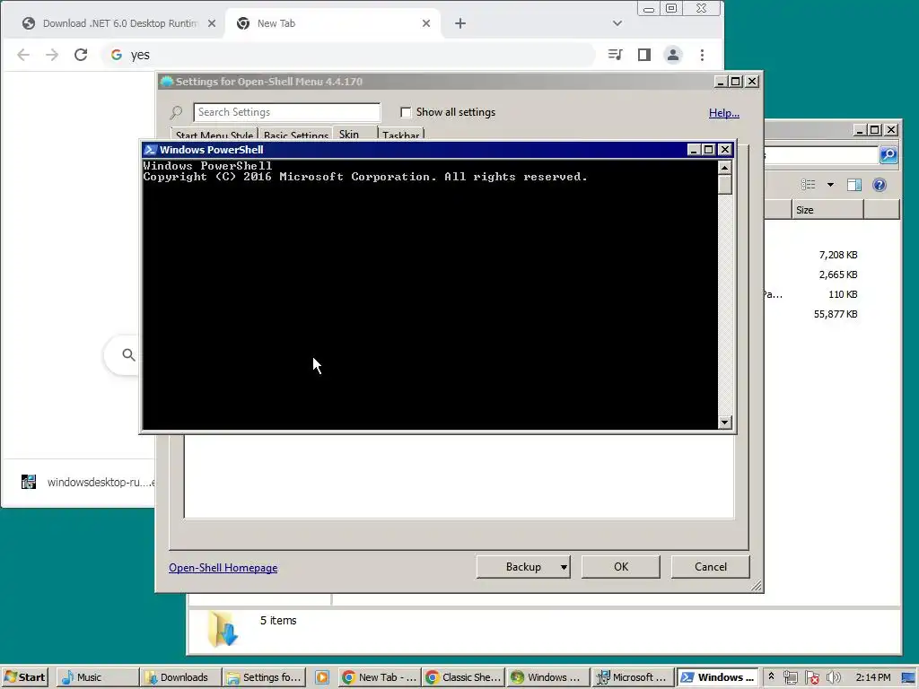This screenshot has height=689, width=919.
Task: Expand the Backup dropdown arrow
Action: tap(564, 567)
